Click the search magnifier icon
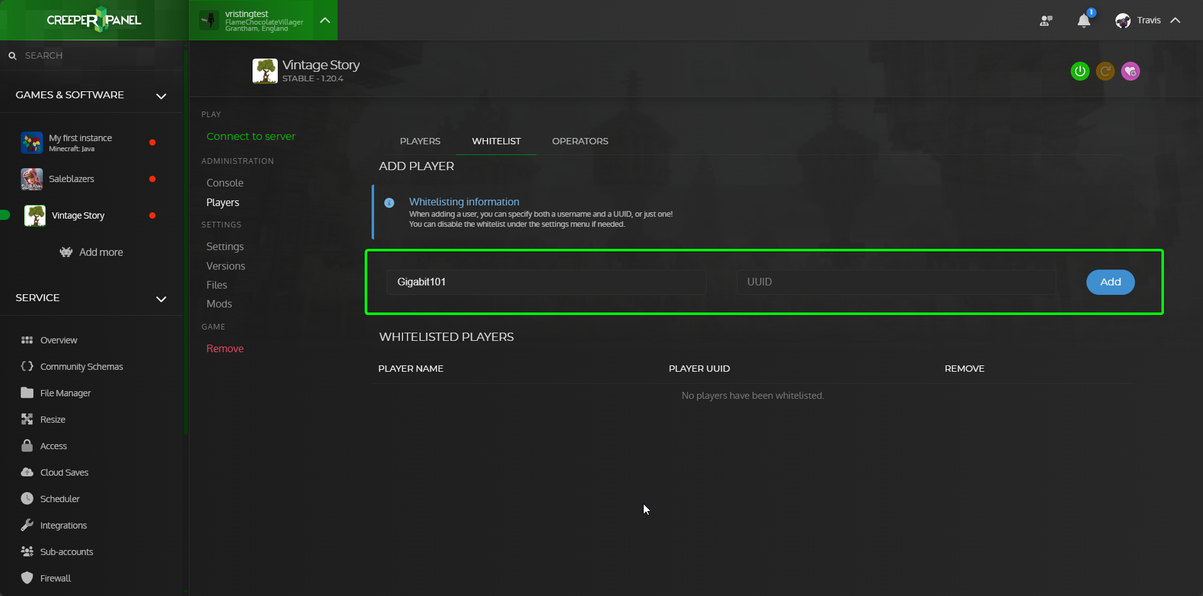Screen dimensions: 1203x596 pyautogui.click(x=12, y=55)
